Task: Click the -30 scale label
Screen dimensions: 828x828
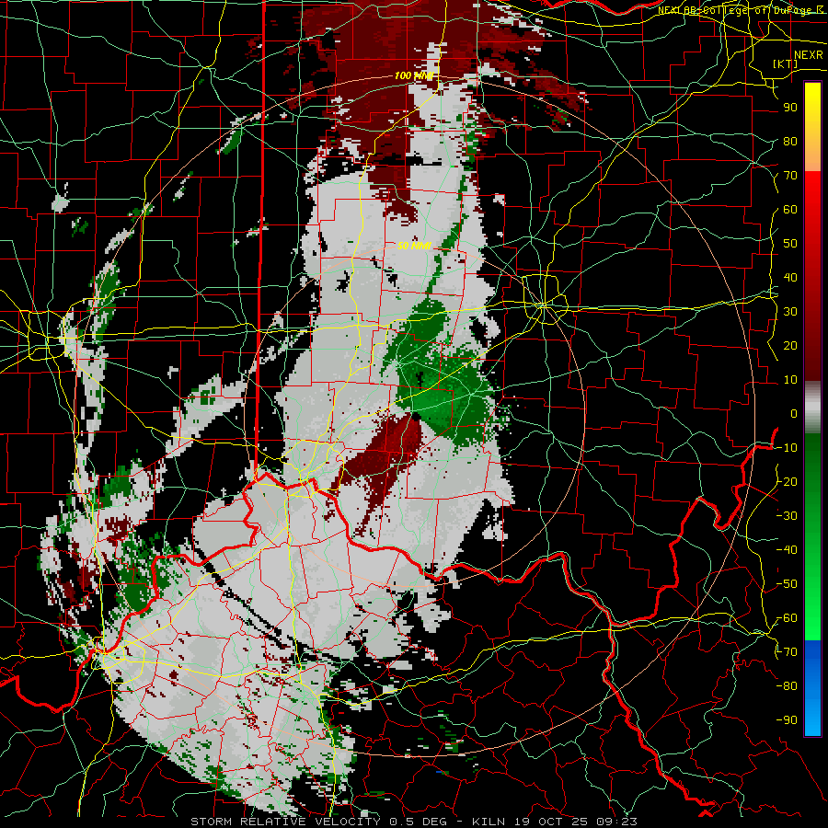Action: (x=787, y=516)
